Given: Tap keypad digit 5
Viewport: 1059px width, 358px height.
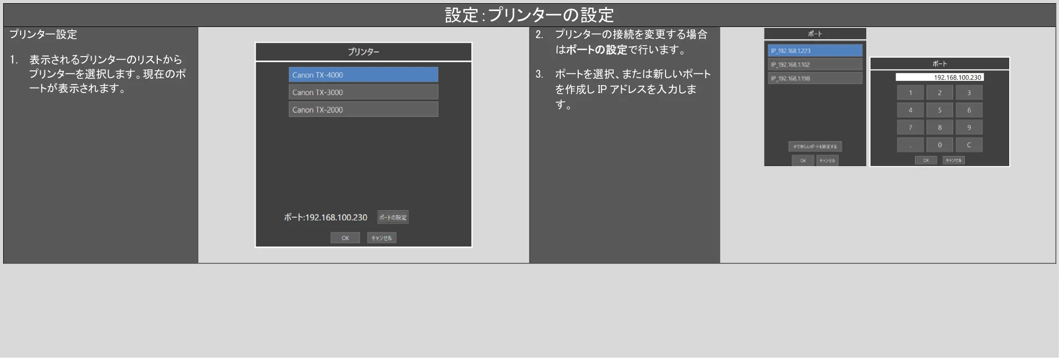Looking at the screenshot, I should (940, 110).
